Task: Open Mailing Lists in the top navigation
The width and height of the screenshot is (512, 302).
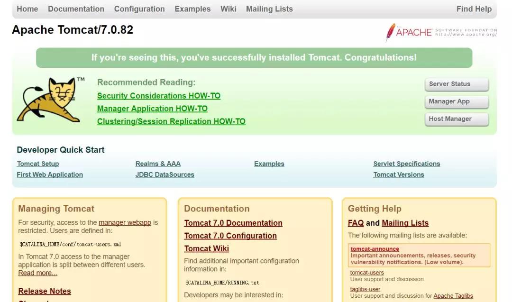Action: (269, 9)
